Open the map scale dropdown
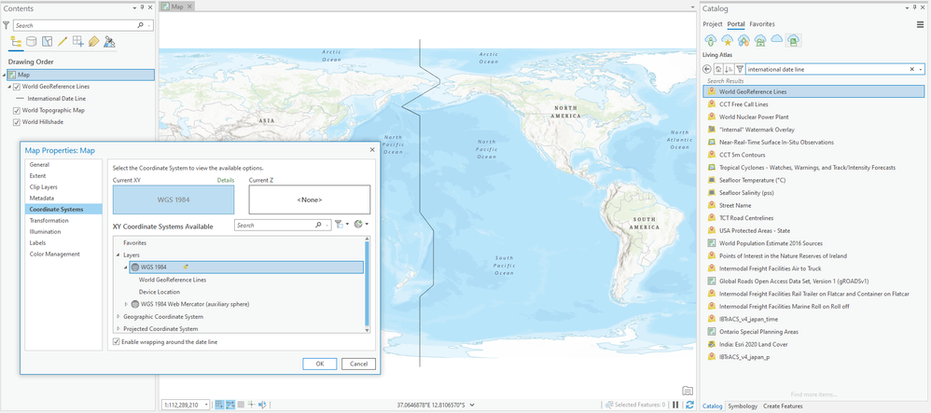The width and height of the screenshot is (931, 413). (206, 405)
